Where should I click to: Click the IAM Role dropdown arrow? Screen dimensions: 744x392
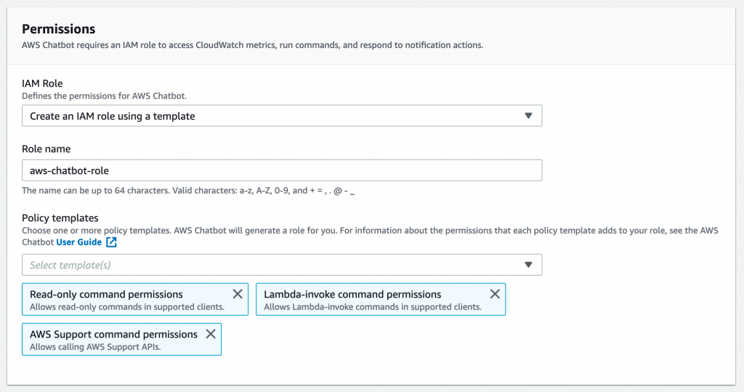click(528, 115)
